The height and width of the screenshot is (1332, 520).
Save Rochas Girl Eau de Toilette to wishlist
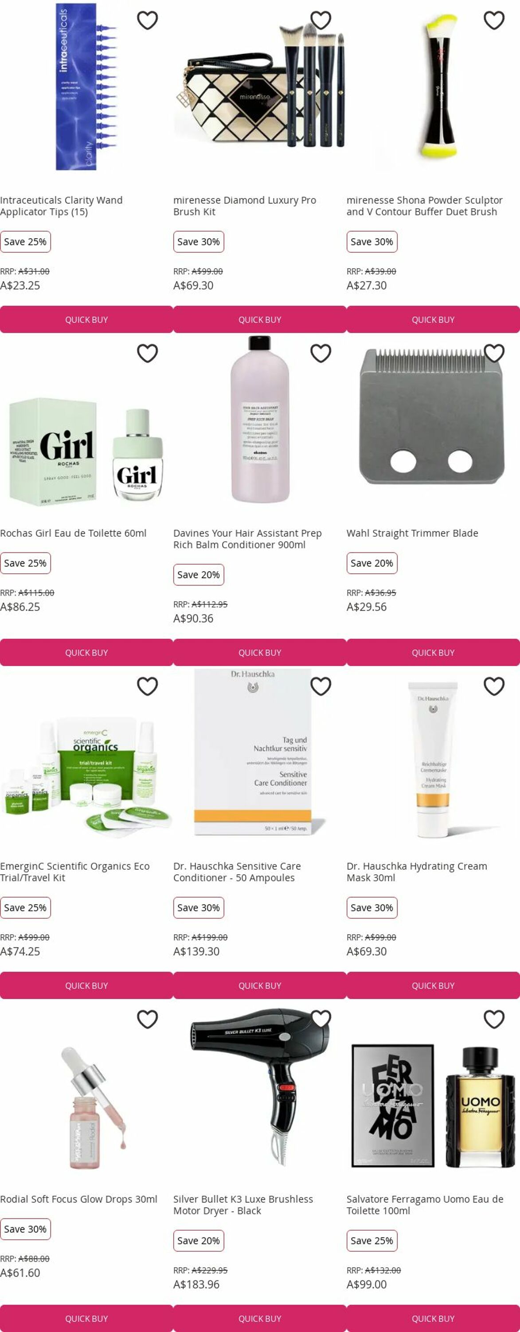point(147,353)
